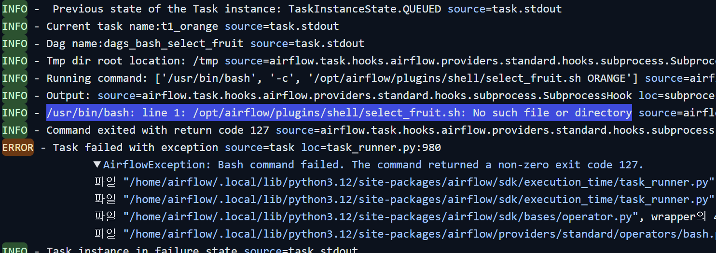Image resolution: width=716 pixels, height=253 pixels.
Task: Click INFO badge beside the Running command line
Action: click(x=15, y=78)
